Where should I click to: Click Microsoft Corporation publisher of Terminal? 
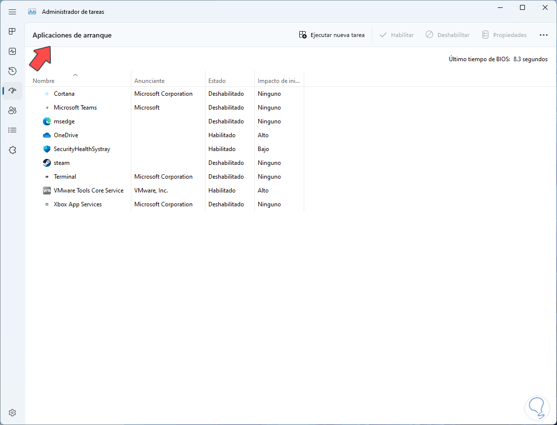click(x=163, y=177)
